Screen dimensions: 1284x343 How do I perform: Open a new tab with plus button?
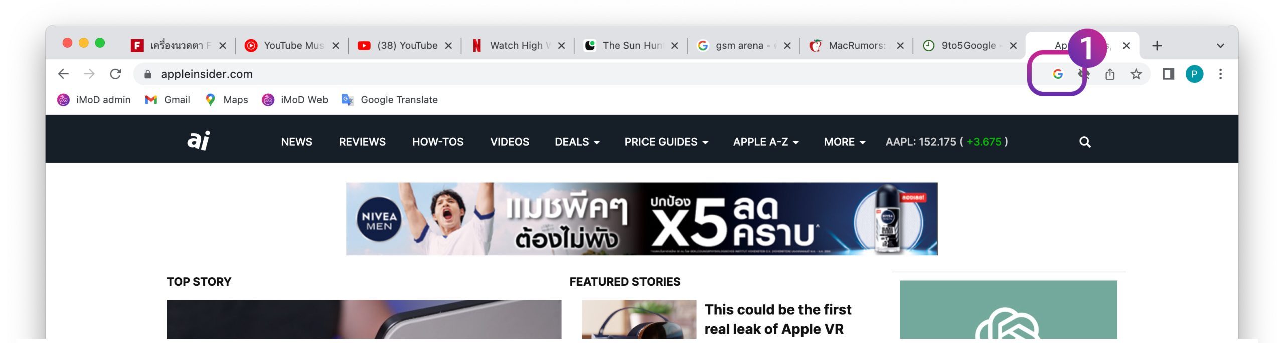click(x=1157, y=46)
